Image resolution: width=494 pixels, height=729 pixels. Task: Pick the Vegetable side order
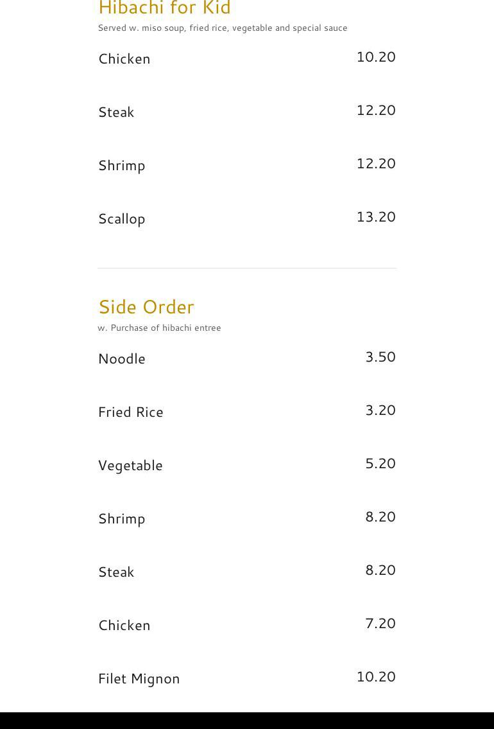pos(130,465)
